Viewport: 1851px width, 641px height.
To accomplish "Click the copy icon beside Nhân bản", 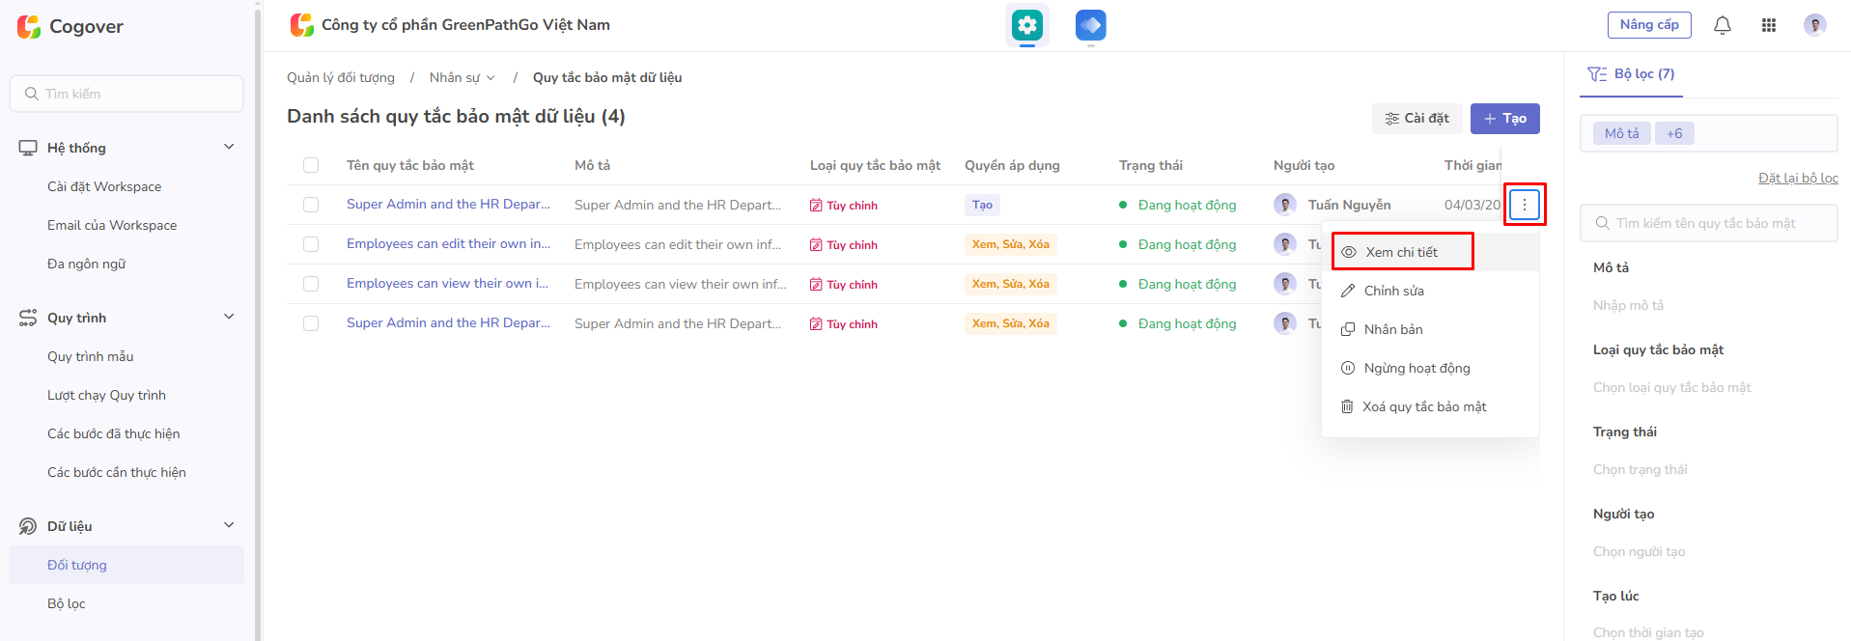I will point(1348,329).
